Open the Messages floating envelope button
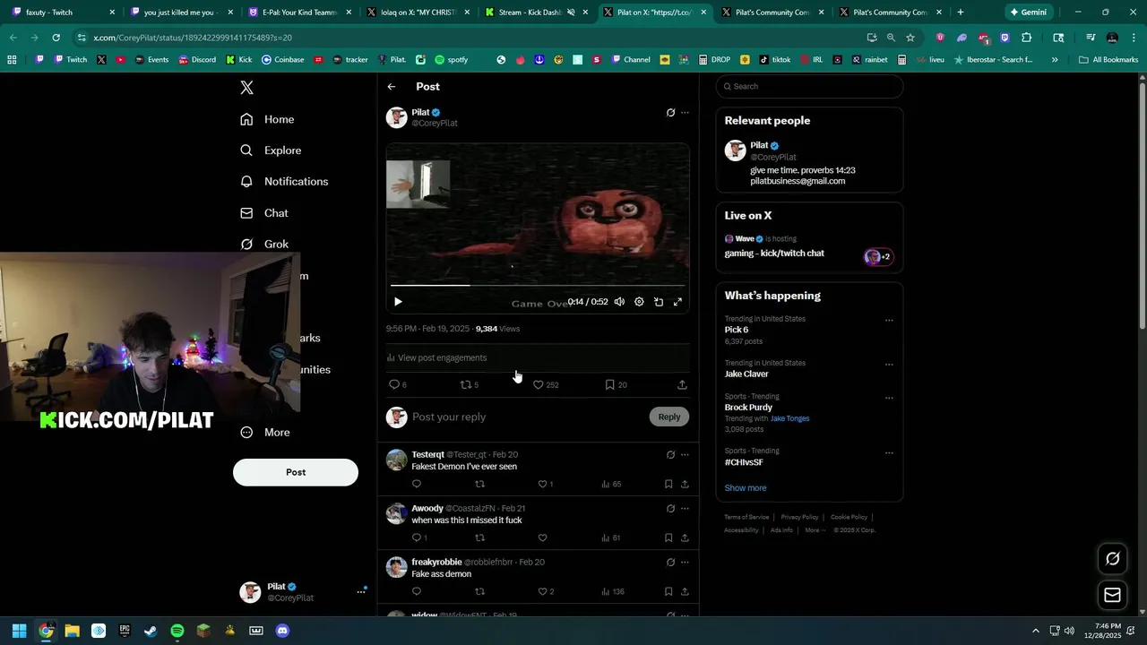Viewport: 1147px width, 645px height. [1112, 595]
